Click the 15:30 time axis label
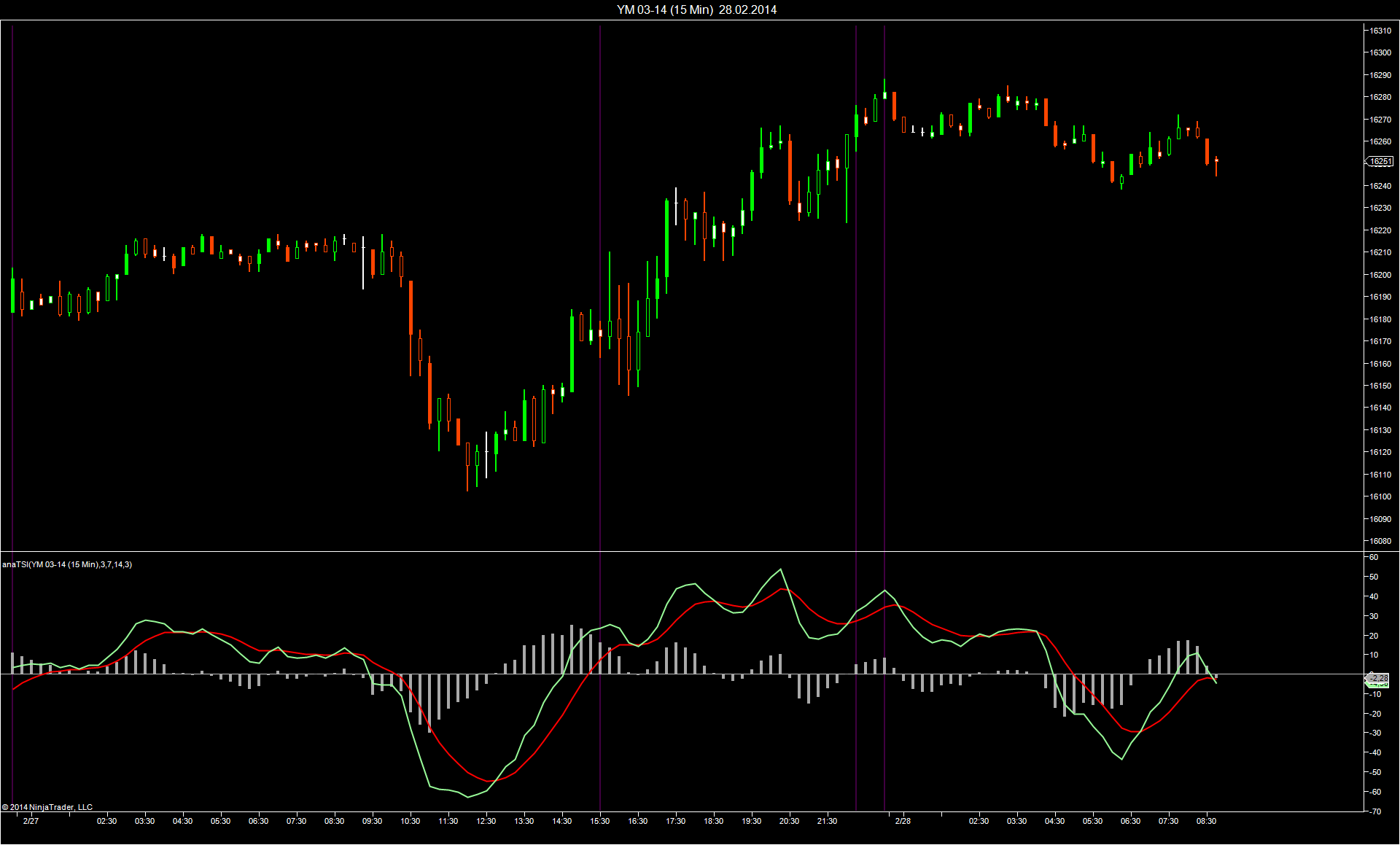 pyautogui.click(x=599, y=821)
